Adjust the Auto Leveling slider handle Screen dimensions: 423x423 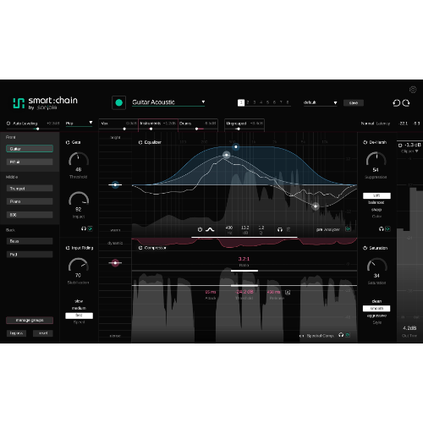[37, 129]
